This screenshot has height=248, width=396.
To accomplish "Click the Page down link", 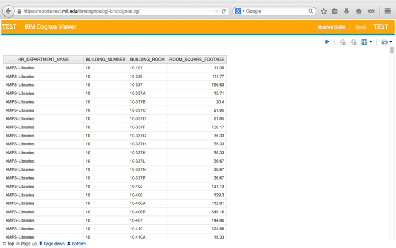I will click(54, 244).
